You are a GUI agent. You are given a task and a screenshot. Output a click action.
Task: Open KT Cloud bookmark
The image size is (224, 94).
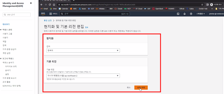coord(138,9)
